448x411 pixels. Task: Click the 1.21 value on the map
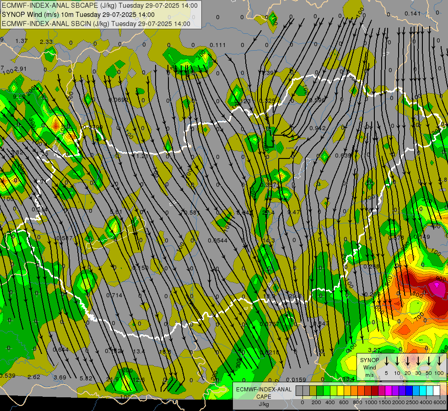[142, 156]
